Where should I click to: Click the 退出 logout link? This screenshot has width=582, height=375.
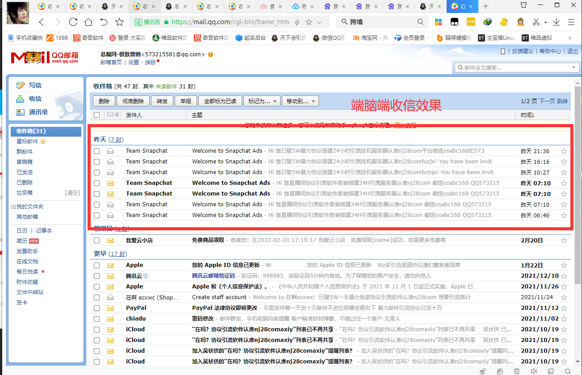tap(572, 51)
